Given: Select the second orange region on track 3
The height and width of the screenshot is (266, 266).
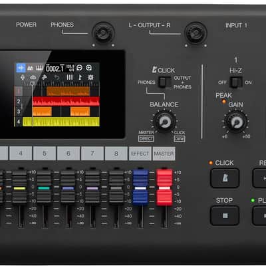Looking at the screenshot, I should (80, 112).
